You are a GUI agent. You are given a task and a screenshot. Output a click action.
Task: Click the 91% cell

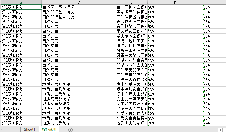click(x=175, y=75)
